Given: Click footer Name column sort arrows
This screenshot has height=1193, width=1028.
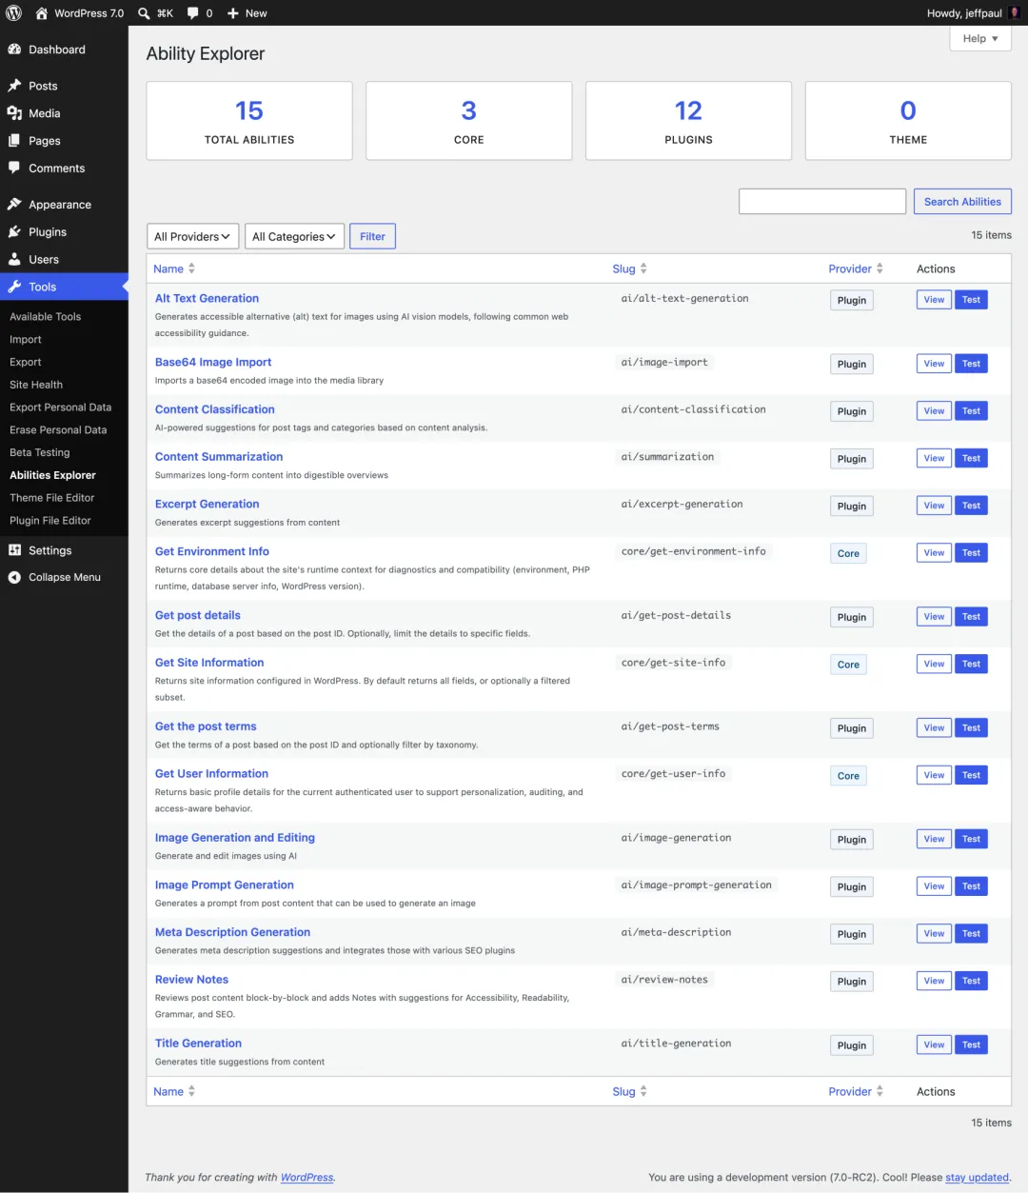Looking at the screenshot, I should (x=191, y=1091).
